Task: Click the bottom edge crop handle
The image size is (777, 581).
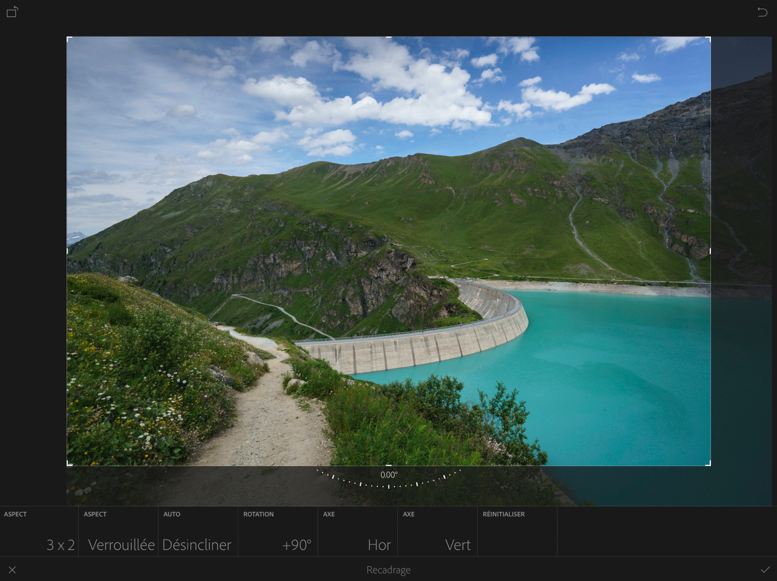Action: coord(388,465)
